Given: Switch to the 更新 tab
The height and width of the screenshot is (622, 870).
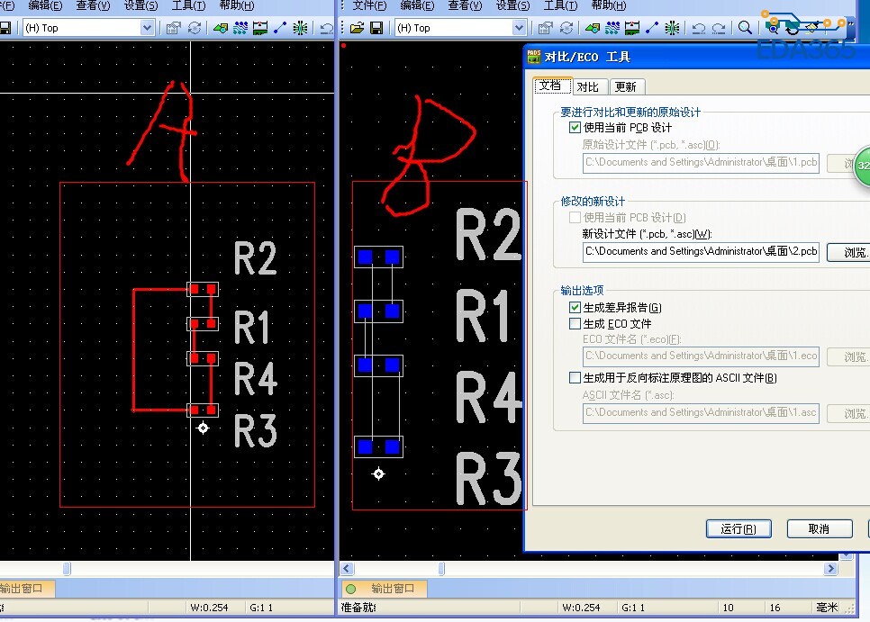Looking at the screenshot, I should (x=626, y=87).
